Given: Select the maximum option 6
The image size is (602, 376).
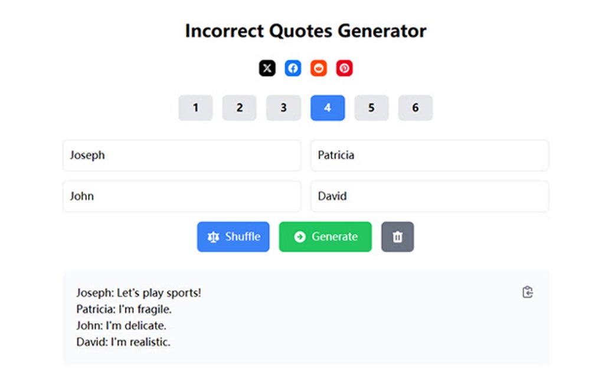Looking at the screenshot, I should tap(415, 108).
